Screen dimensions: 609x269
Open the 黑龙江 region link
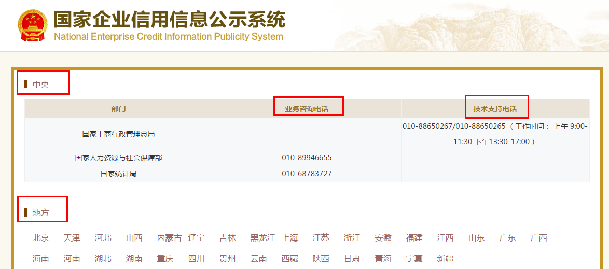[x=263, y=237]
